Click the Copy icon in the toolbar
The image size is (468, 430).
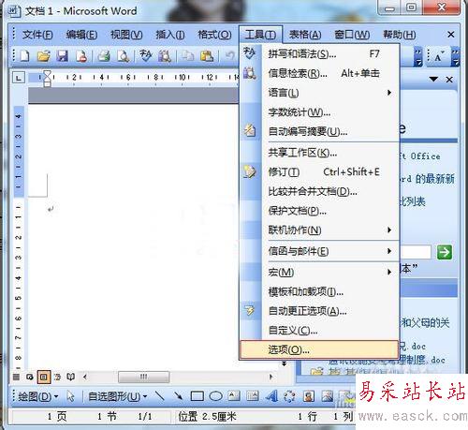coord(188,56)
